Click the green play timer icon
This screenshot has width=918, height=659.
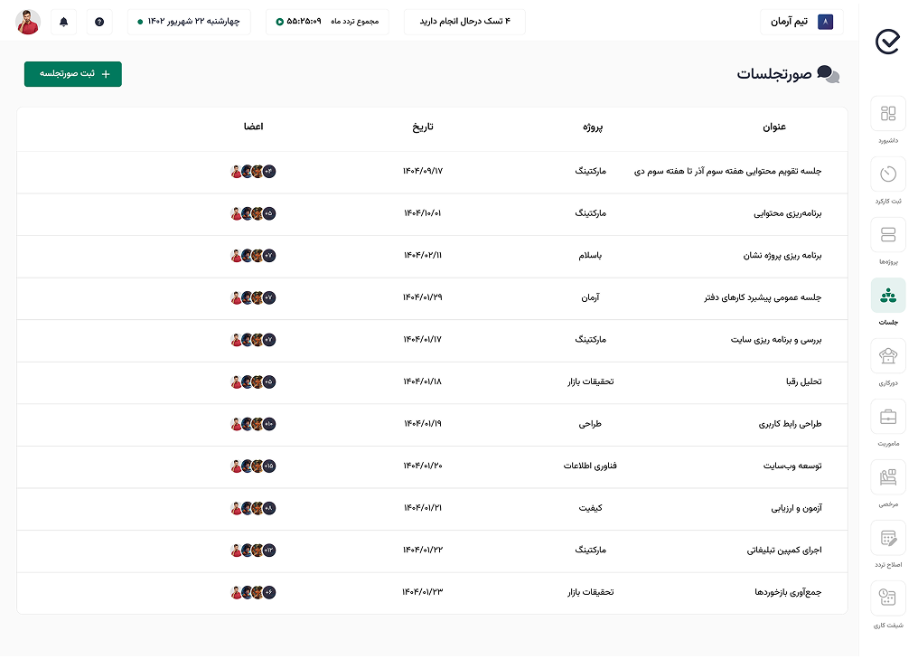280,22
